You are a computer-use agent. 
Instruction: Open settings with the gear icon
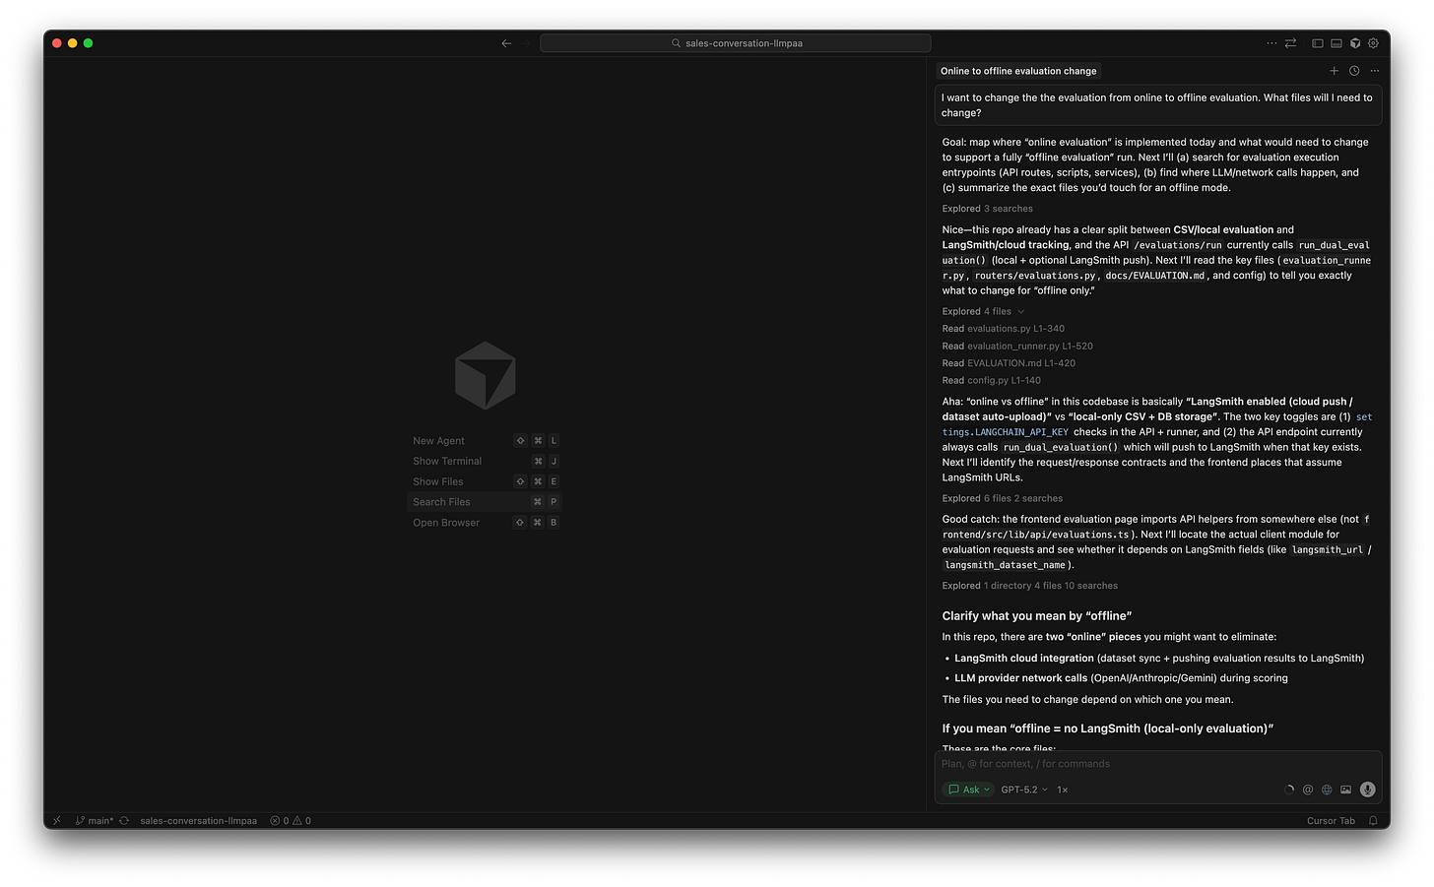point(1373,43)
